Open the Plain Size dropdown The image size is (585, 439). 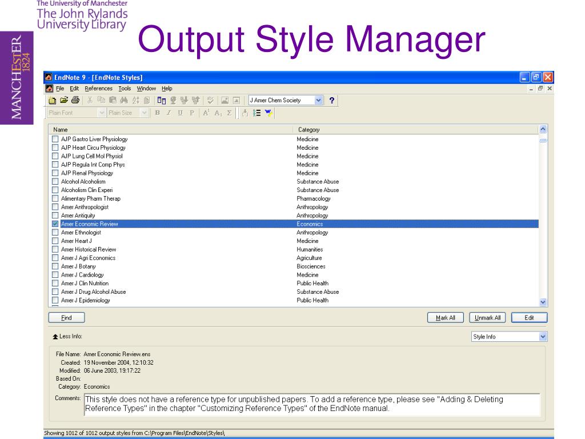pos(145,113)
